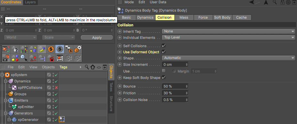Toggle xpPPCollisions red X enable mark
Image resolution: width=297 pixels, height=124 pixels.
(x=56, y=87)
